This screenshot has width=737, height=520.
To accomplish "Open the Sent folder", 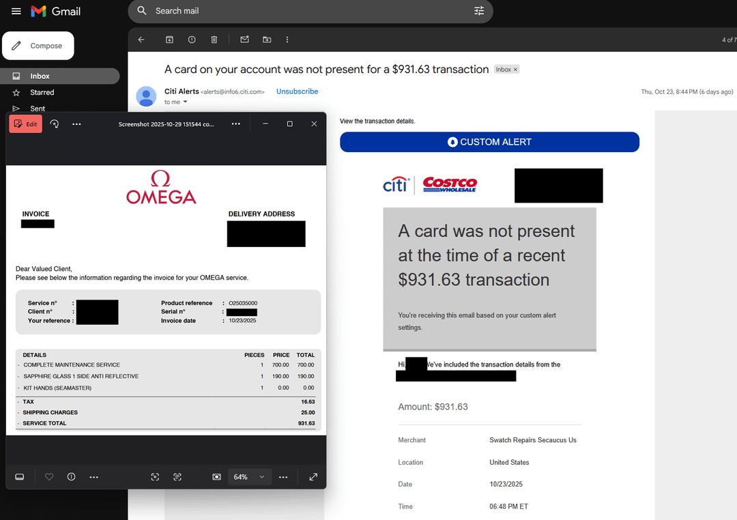I will (38, 109).
